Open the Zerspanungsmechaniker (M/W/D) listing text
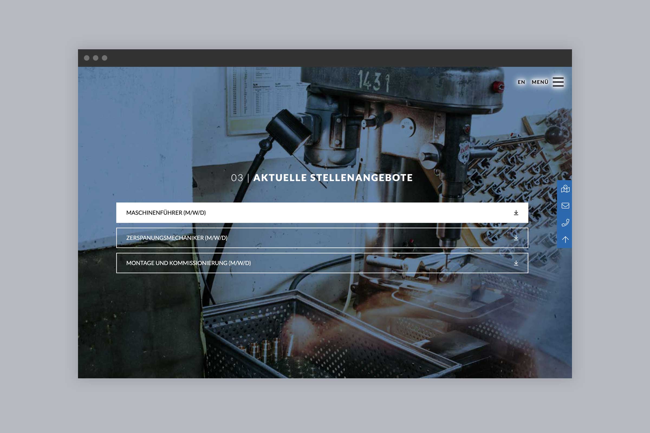The width and height of the screenshot is (650, 433). [x=177, y=238]
